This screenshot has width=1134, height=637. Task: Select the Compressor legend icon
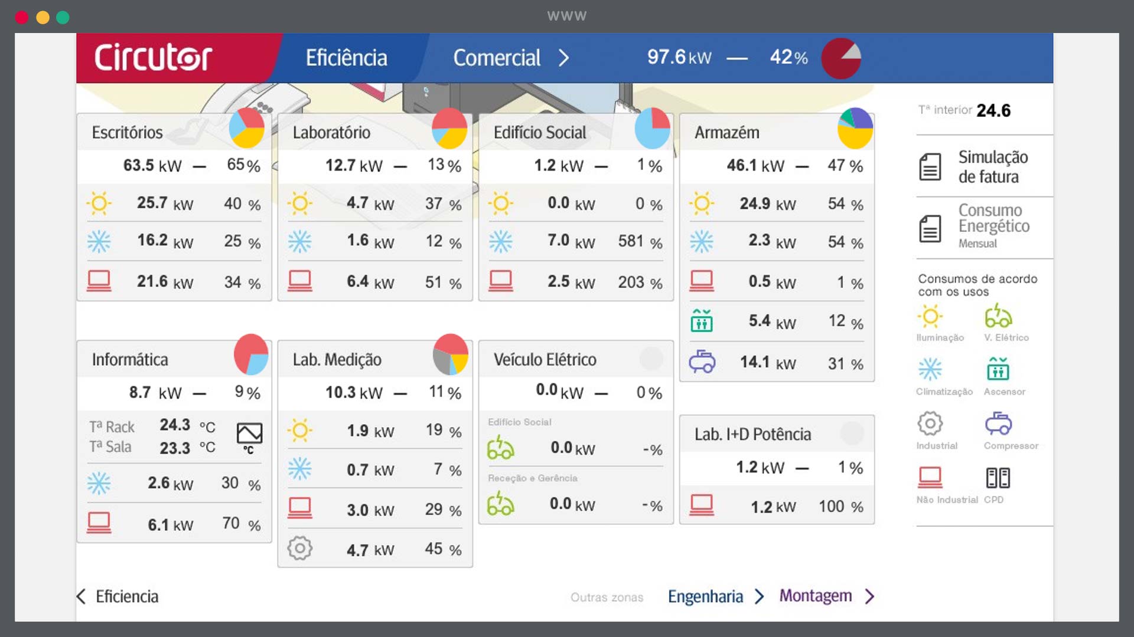point(998,423)
